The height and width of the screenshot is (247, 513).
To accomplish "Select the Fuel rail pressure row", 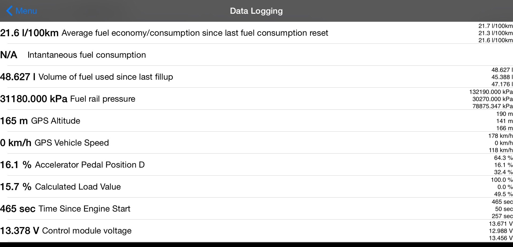I will 103,99.
